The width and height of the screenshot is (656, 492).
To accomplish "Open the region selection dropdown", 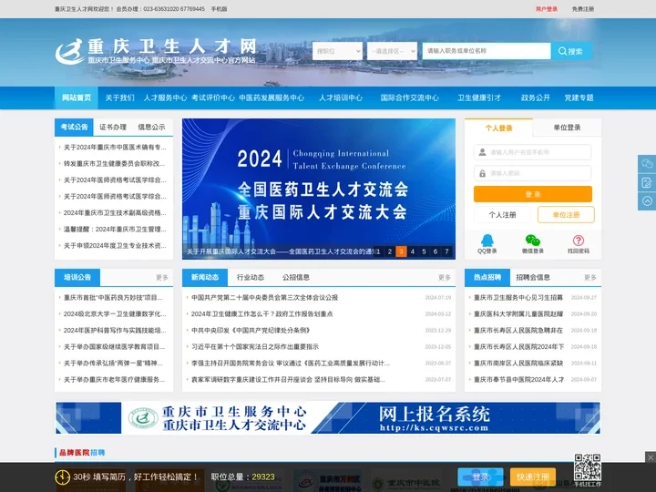I will (392, 51).
